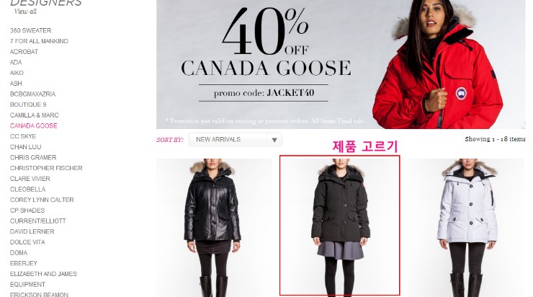Screen dimensions: 533x297
Task: Choose the CAMILLA & MARC designer
Action: pos(35,115)
